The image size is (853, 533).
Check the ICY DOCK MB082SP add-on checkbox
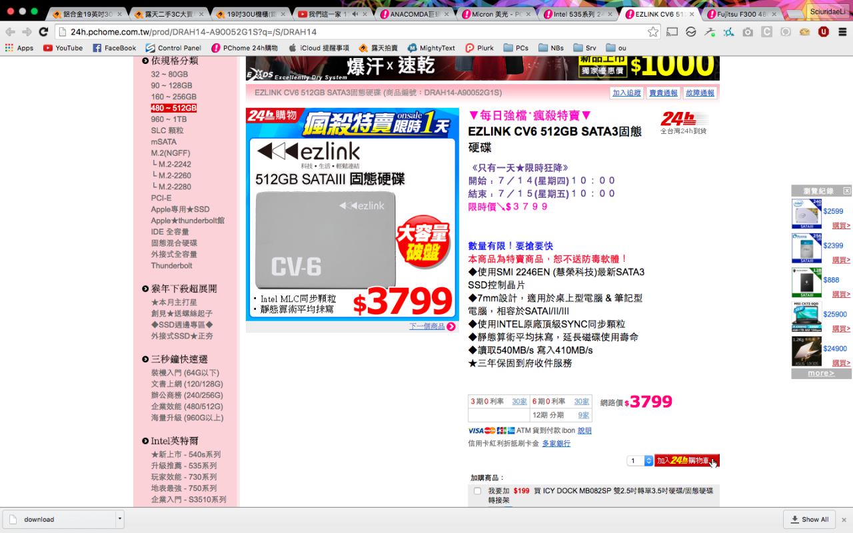[x=477, y=491]
